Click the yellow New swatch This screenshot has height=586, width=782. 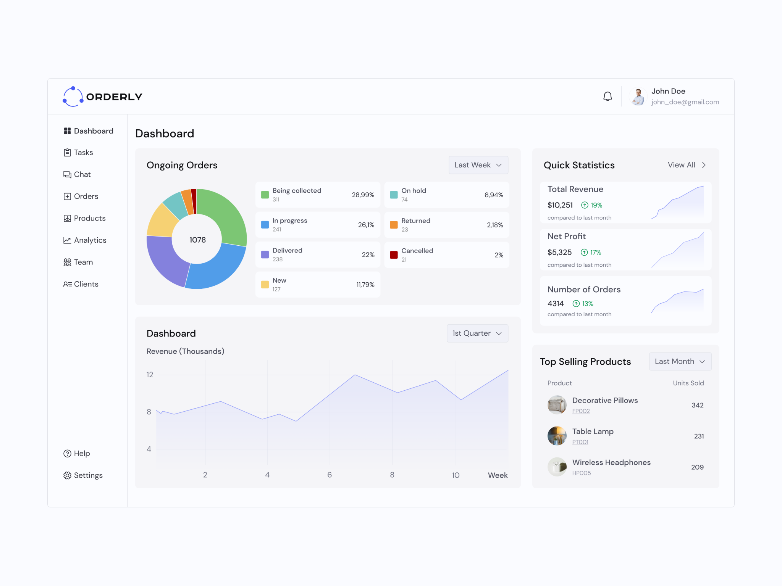pos(265,285)
